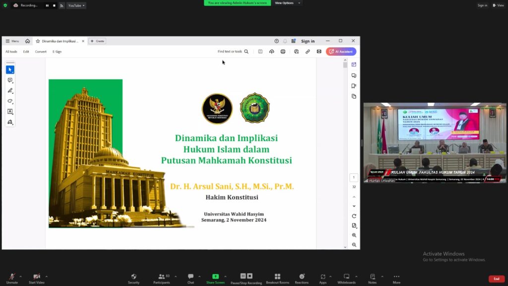Select the arrow selection tool in Acrobat
508x286 pixels.
point(10,70)
